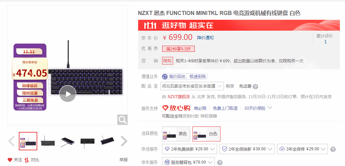
Task: Open delivery address 河北石家庄市 dropdown
Action: click(192, 86)
